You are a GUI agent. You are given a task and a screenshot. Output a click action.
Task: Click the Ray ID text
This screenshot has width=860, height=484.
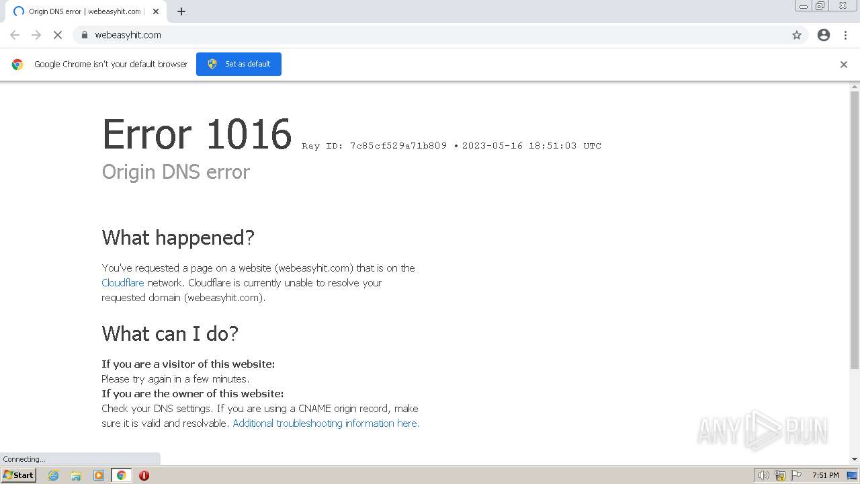point(374,146)
